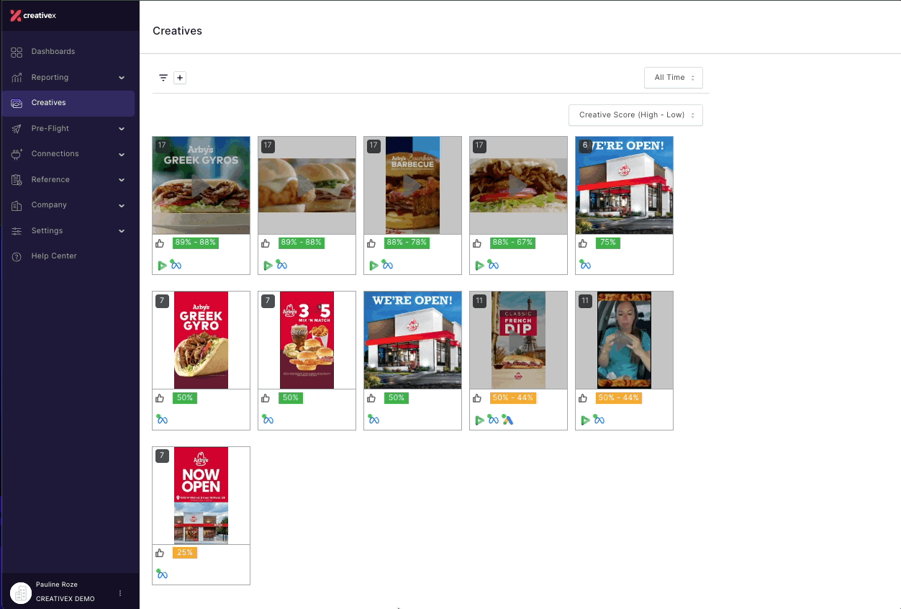
Task: Click the Google Ads icon under French Dip
Action: pyautogui.click(x=507, y=420)
